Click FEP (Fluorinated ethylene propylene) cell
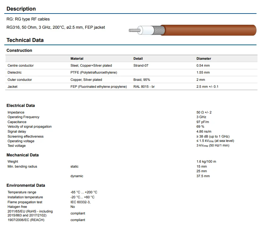This screenshot has width=273, height=226. point(99,86)
